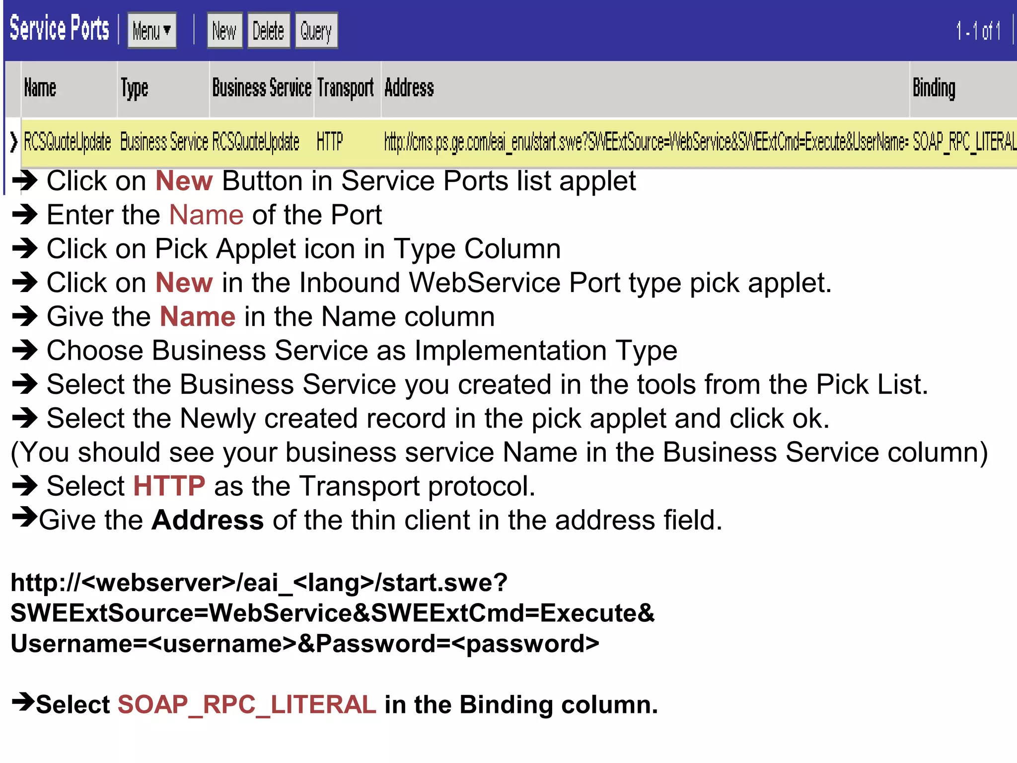The image size is (1017, 763).
Task: Click the row selector arrow for RCSQuoteUpdate
Action: 13,142
